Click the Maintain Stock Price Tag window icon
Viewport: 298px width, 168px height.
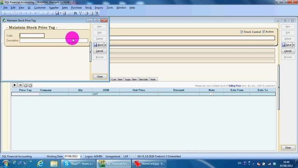point(4,21)
